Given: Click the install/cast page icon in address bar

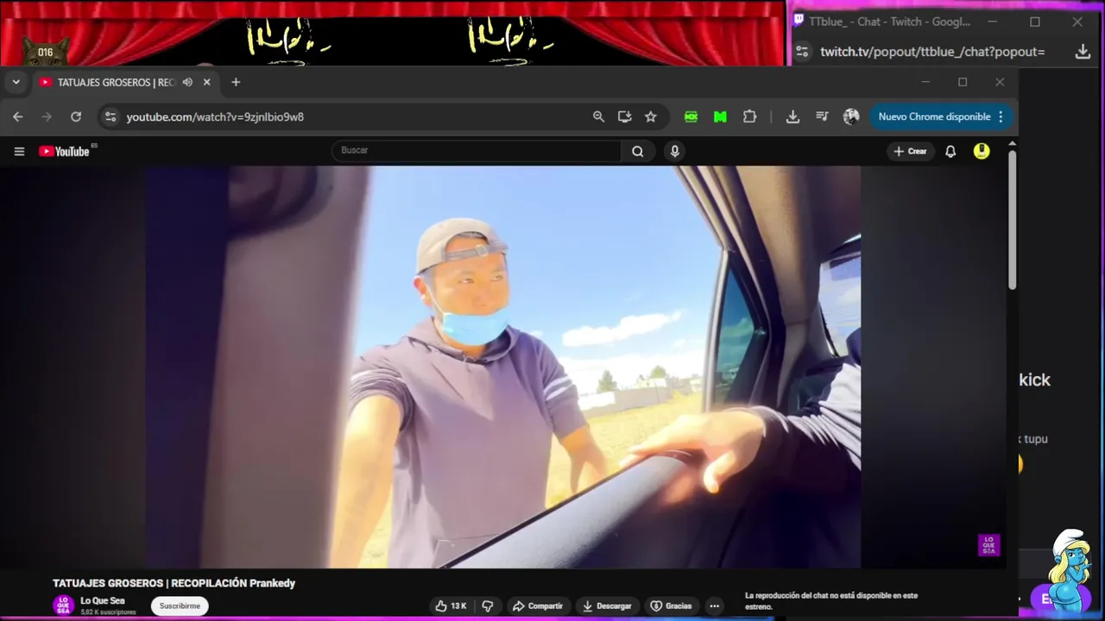Looking at the screenshot, I should click(x=625, y=116).
